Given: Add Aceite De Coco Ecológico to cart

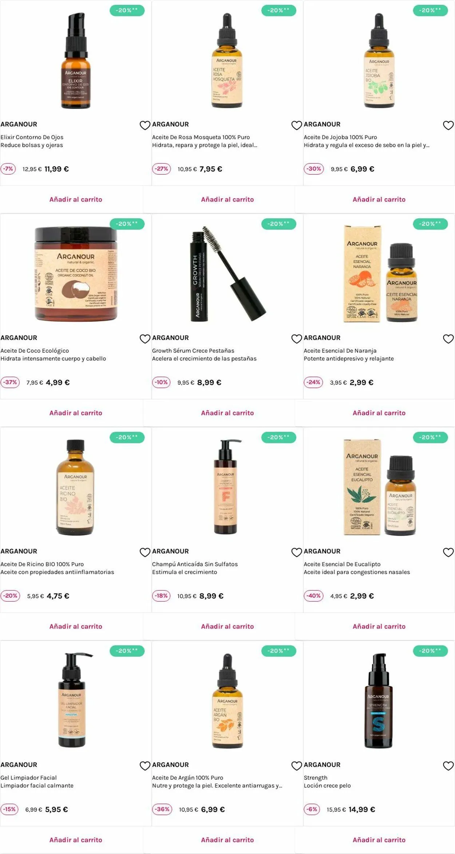Looking at the screenshot, I should click(x=76, y=413).
